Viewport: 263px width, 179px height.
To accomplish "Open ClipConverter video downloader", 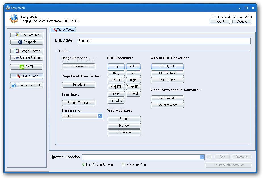I will pos(167,98).
